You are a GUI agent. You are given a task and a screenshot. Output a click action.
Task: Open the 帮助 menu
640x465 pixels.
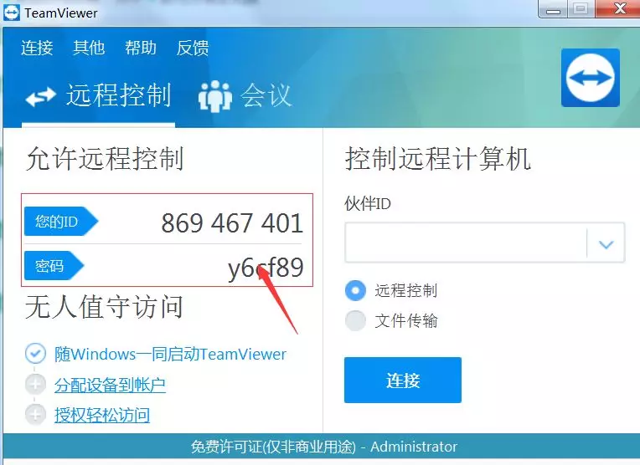(141, 48)
